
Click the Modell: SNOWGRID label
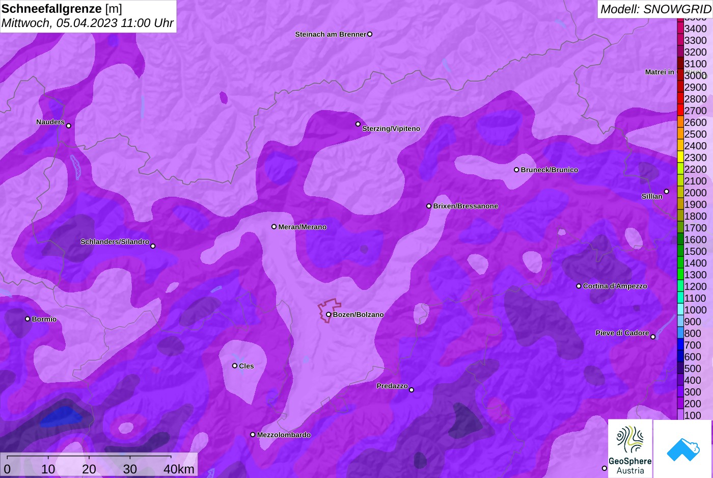[x=655, y=9]
